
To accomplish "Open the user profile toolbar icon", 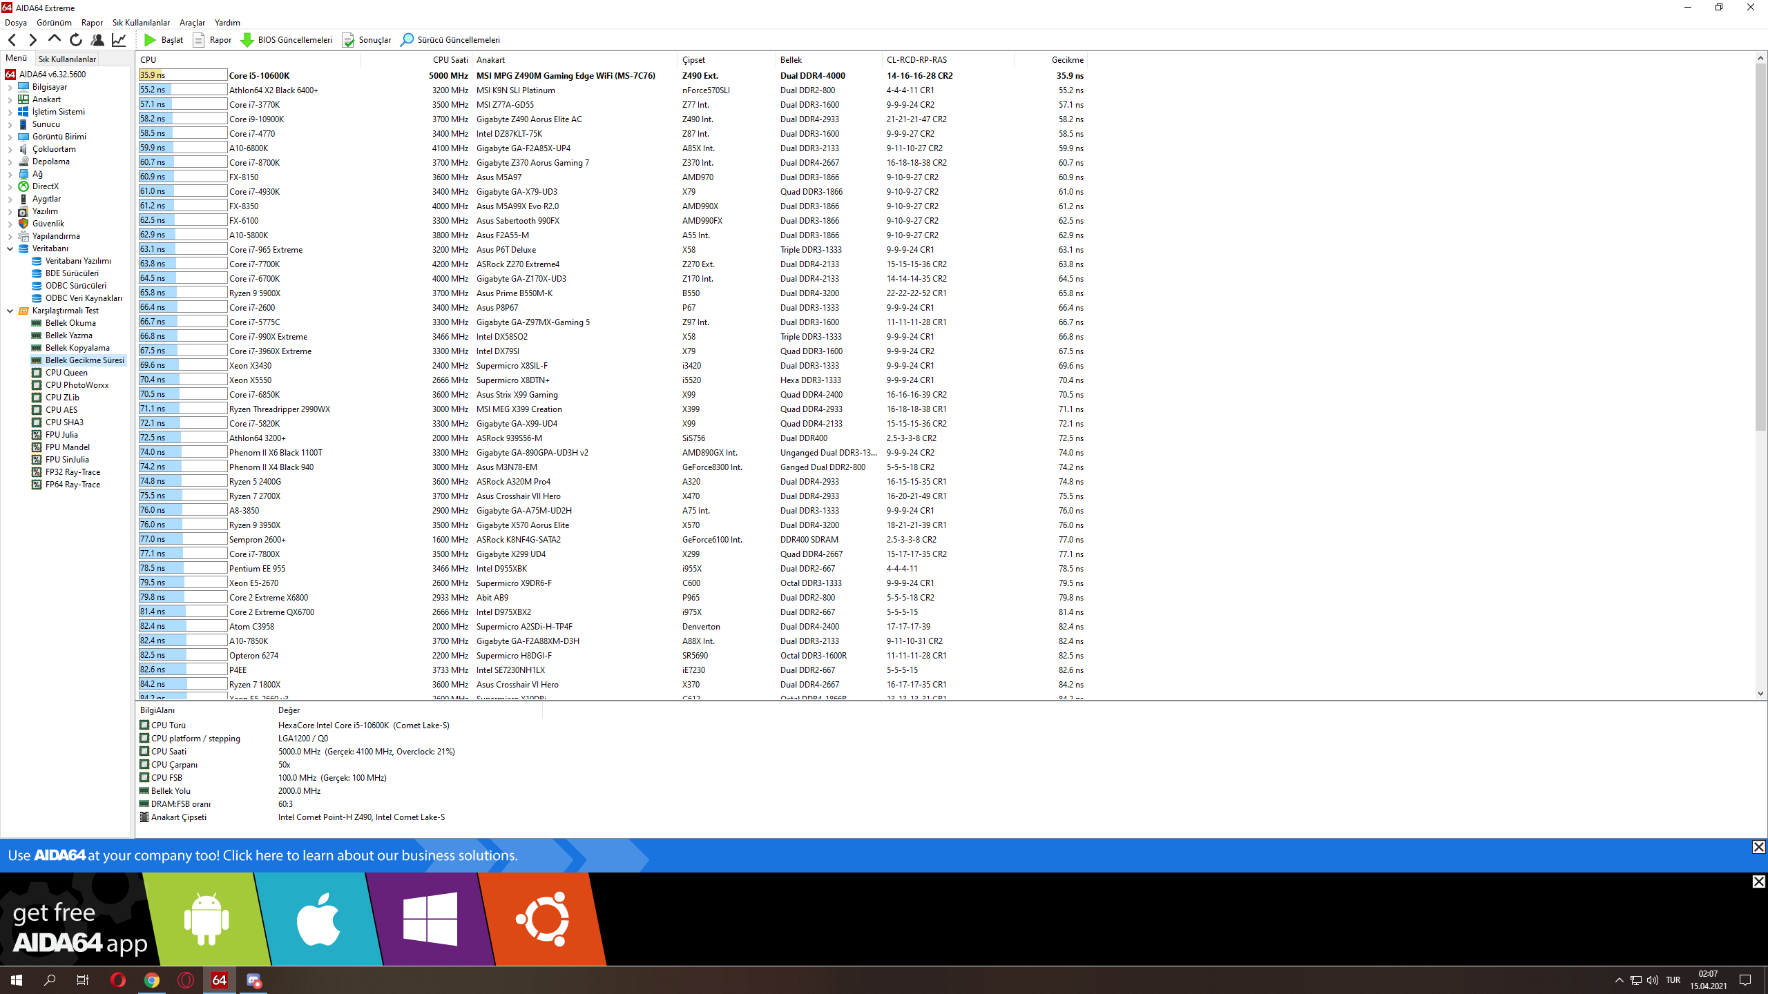I will pos(97,40).
